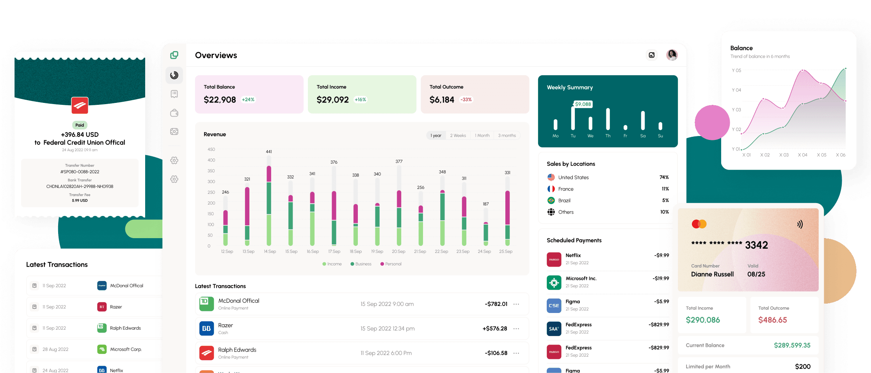Switch Revenue chart to 2 Weeks
Screen dimensions: 871x373
[458, 136]
